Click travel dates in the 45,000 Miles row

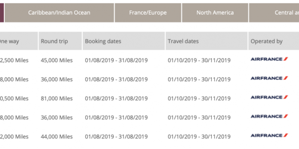click(x=199, y=60)
